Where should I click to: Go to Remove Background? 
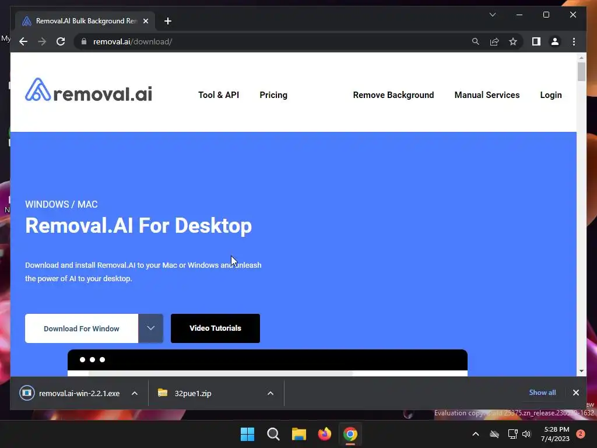[394, 95]
